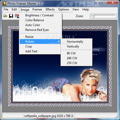Rotate image 270 CW
The width and height of the screenshot is (120, 120).
click(76, 63)
